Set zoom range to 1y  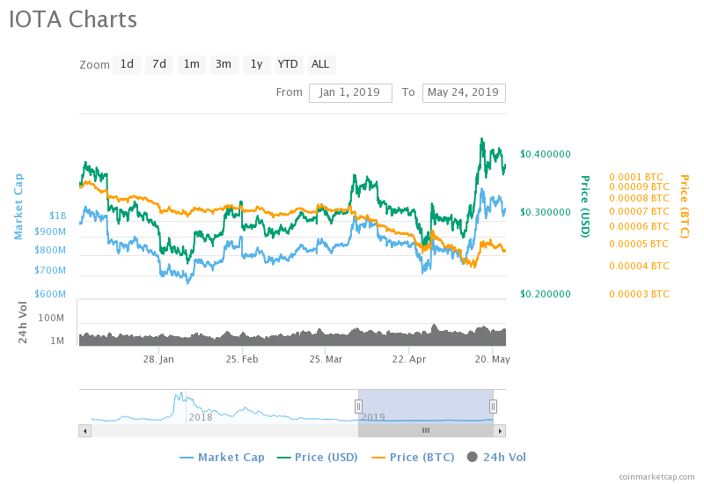coord(256,64)
